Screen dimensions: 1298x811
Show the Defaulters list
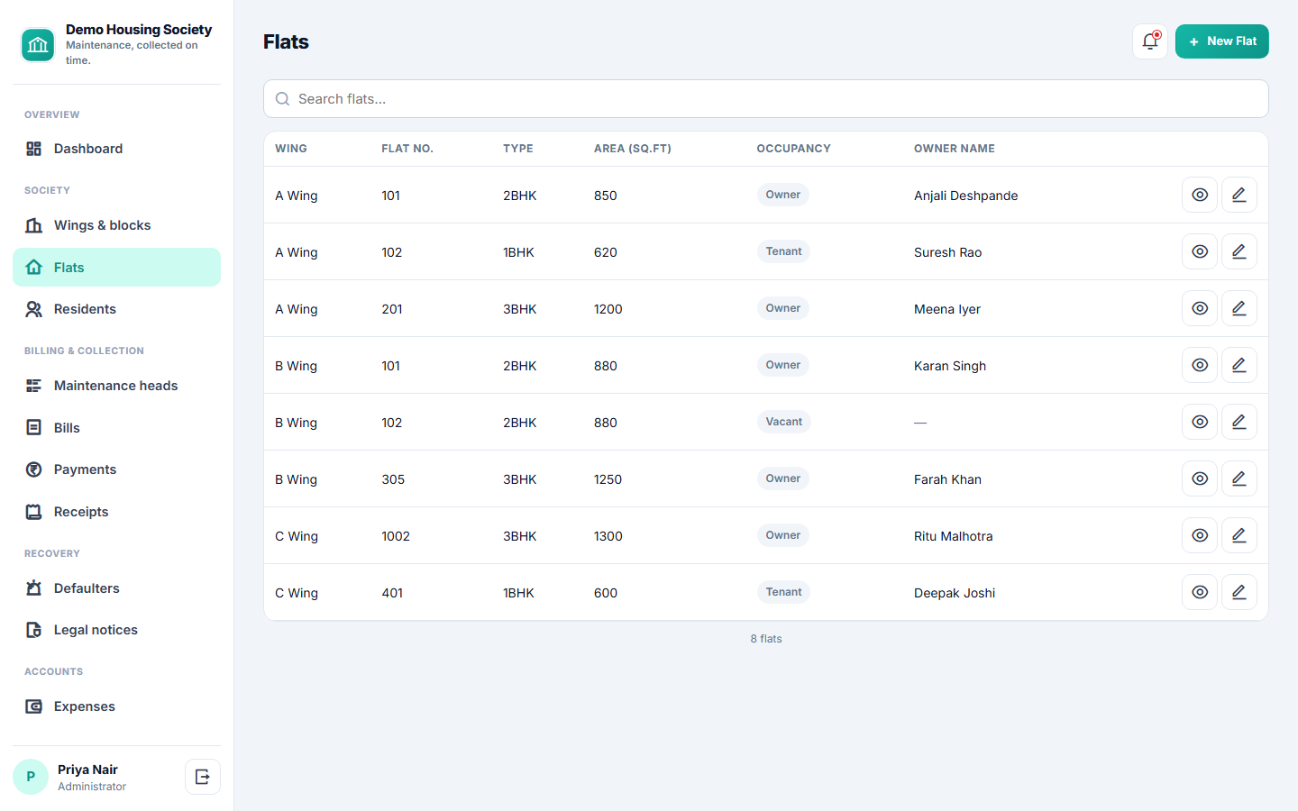[x=116, y=588]
